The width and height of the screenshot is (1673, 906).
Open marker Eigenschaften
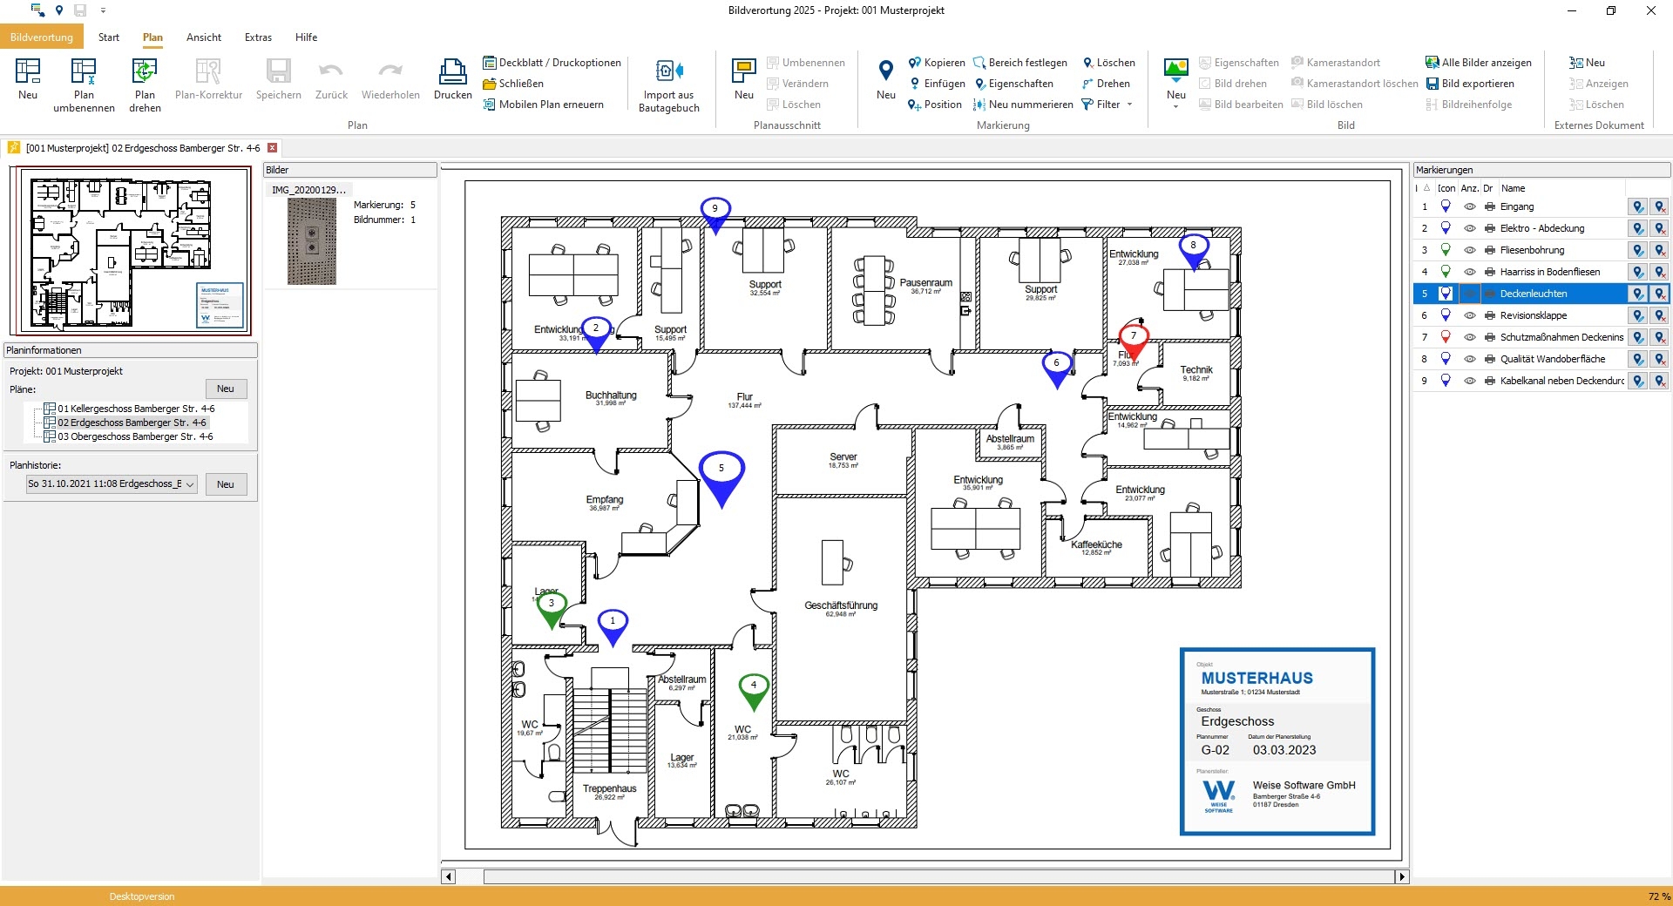[1013, 84]
